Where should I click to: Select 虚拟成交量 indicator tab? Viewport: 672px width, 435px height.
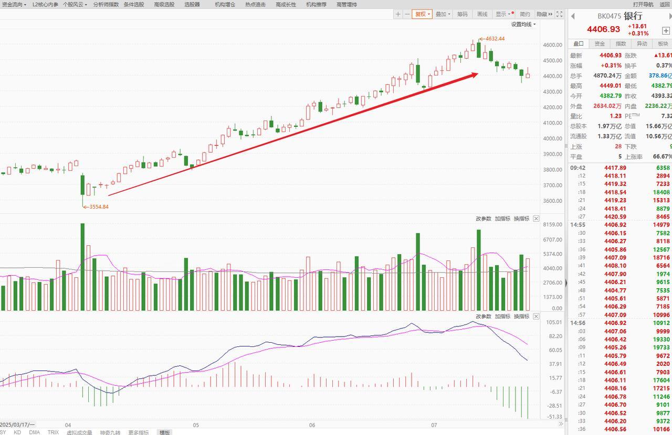click(x=79, y=432)
